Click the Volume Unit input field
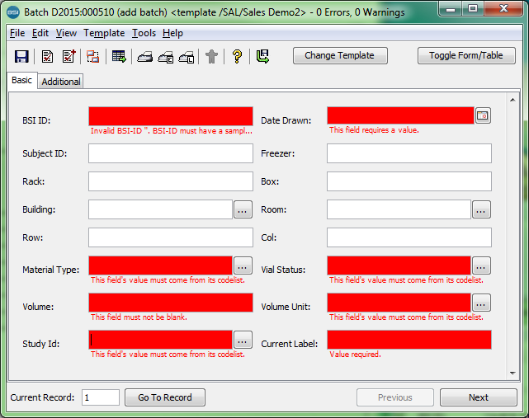The height and width of the screenshot is (418, 529). click(x=399, y=303)
